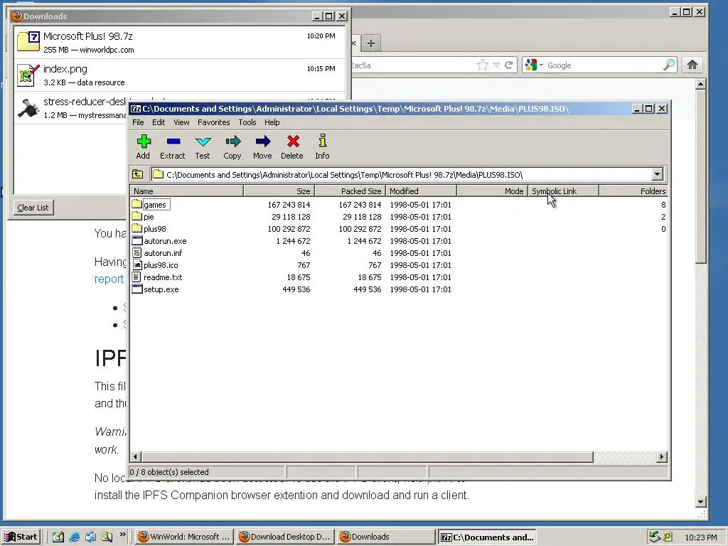
Task: Select the plus98 folder icon
Action: tap(136, 228)
